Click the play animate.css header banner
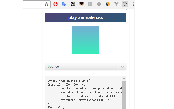This screenshot has width=174, height=109. tap(86, 18)
